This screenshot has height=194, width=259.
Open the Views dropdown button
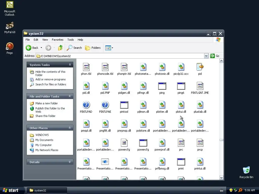coord(109,48)
